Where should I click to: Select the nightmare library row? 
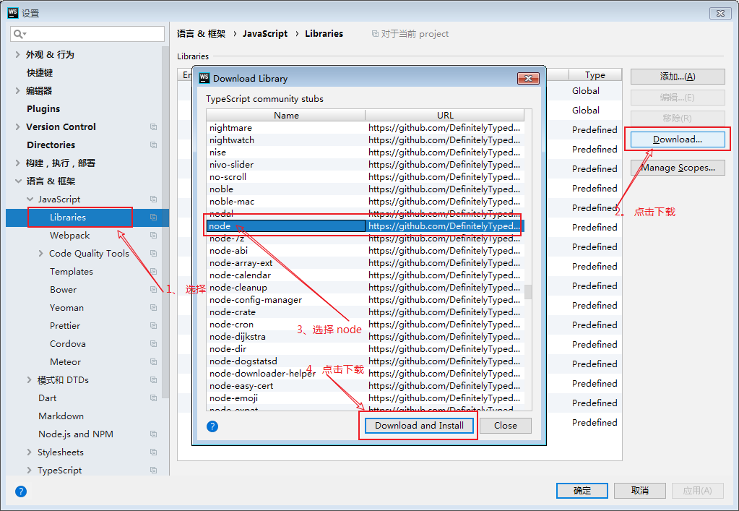pyautogui.click(x=366, y=128)
